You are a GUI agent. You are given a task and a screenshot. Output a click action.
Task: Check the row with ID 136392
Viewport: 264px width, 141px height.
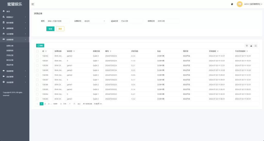(37, 56)
